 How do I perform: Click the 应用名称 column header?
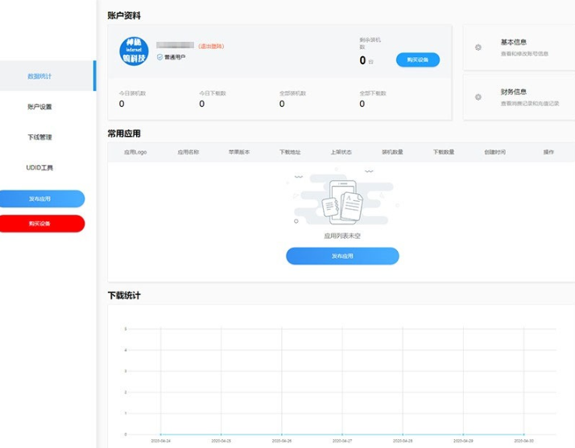tap(188, 152)
